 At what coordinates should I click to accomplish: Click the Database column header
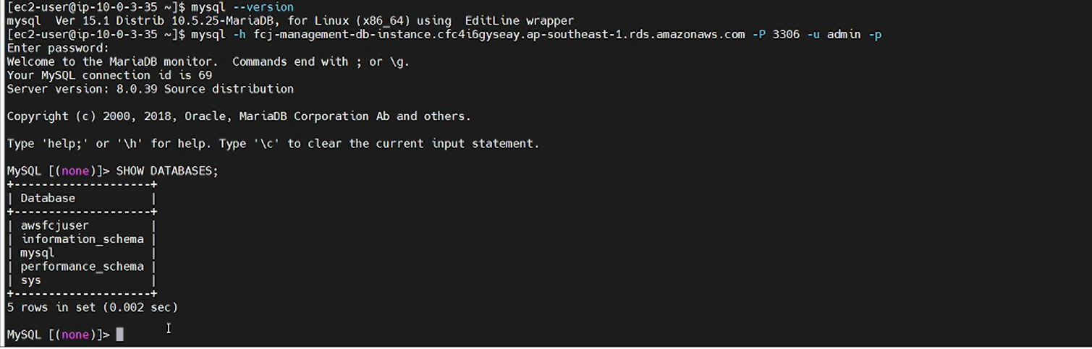[48, 198]
